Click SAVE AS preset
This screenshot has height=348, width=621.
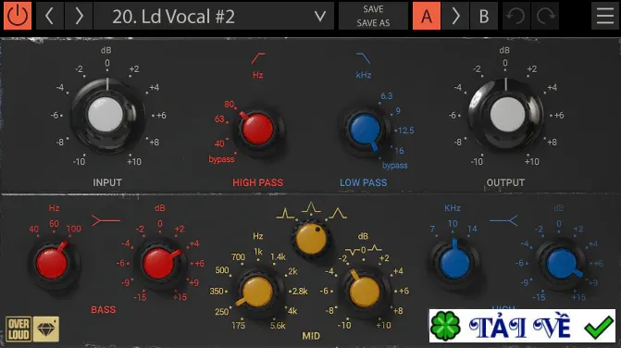pyautogui.click(x=373, y=23)
